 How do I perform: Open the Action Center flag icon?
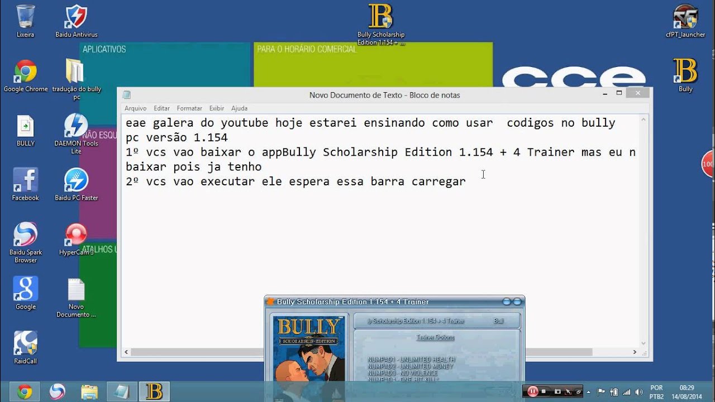click(603, 391)
